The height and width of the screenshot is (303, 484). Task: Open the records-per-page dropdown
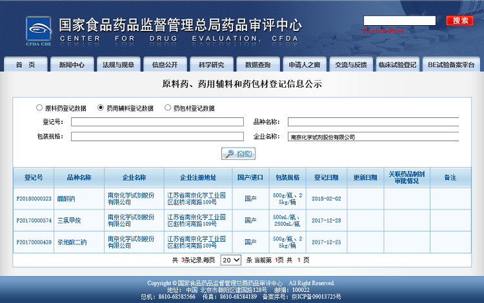point(230,260)
